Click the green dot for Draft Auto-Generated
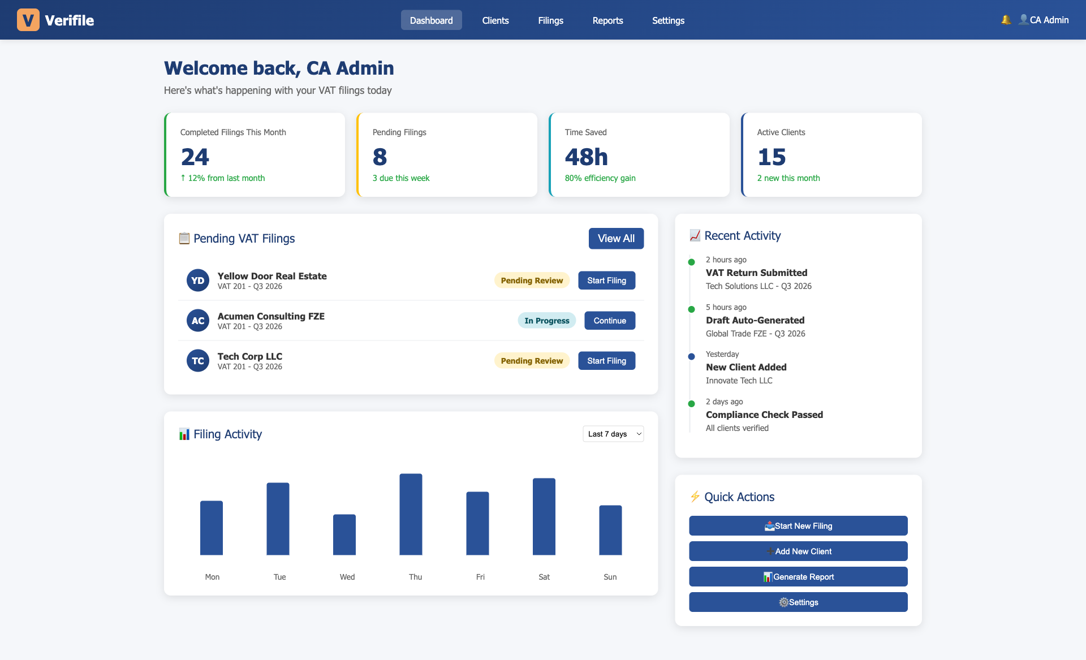 691,309
